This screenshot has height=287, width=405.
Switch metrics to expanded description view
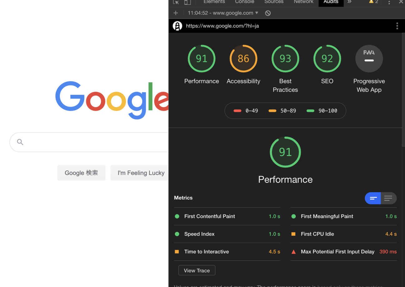388,198
